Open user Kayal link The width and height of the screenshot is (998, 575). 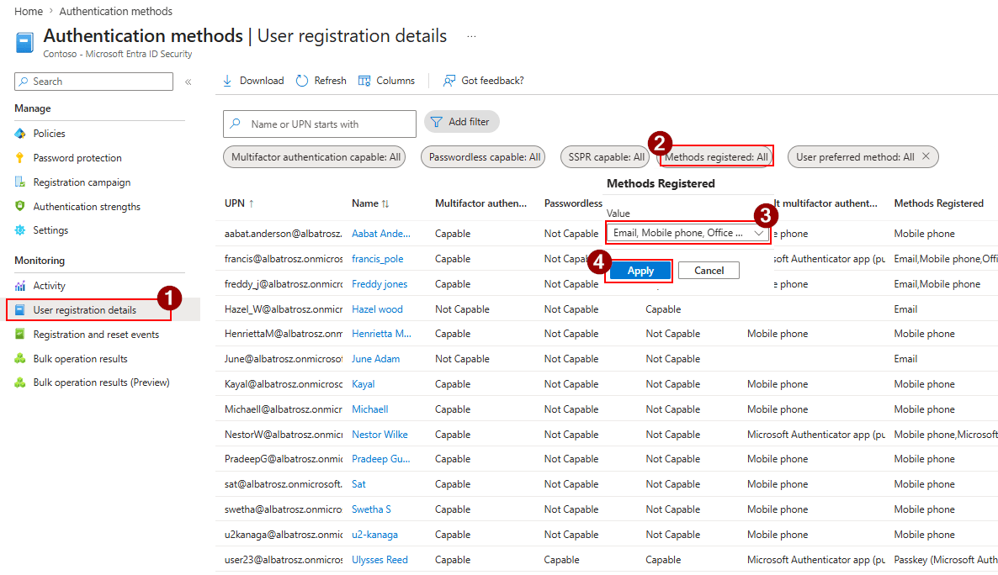coord(364,384)
